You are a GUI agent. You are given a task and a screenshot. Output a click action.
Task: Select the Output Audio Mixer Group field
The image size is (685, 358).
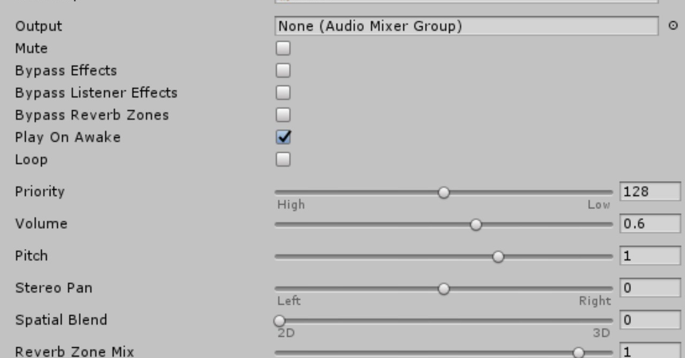466,26
